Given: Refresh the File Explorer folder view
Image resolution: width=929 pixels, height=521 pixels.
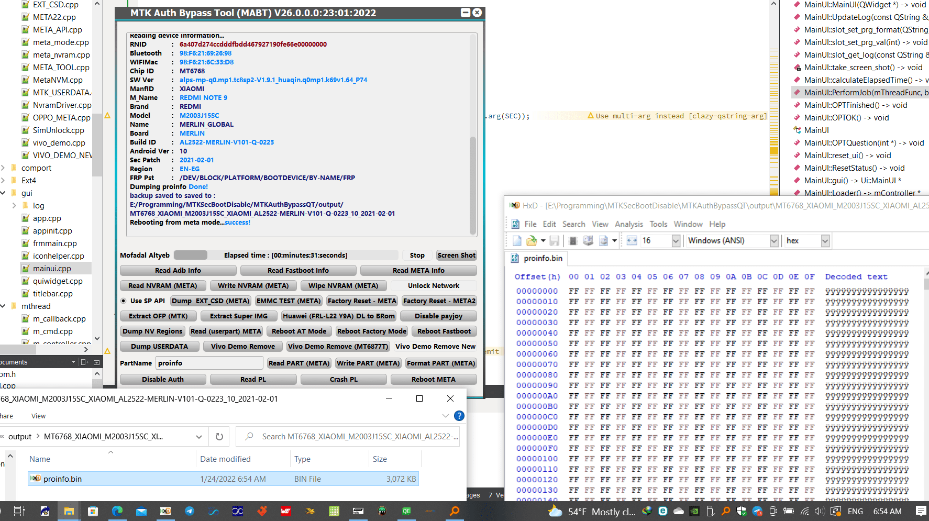Looking at the screenshot, I should point(219,437).
